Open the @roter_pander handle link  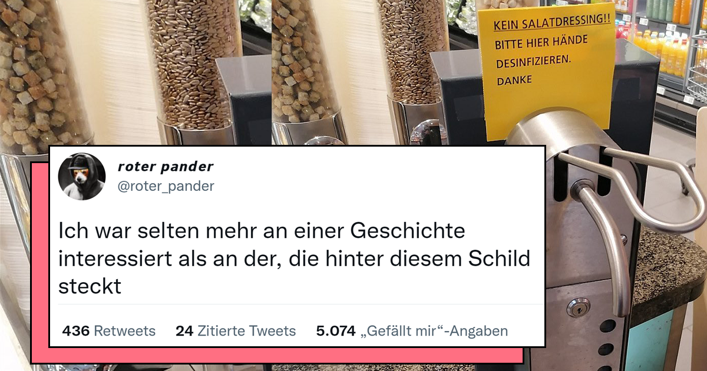click(x=166, y=187)
